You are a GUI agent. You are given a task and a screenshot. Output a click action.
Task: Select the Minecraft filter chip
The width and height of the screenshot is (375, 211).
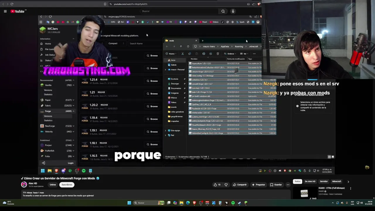click(337, 181)
